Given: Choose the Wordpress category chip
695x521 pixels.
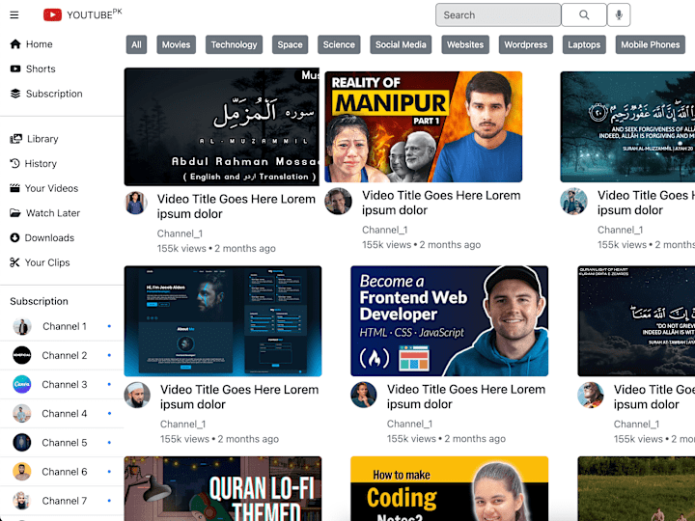Looking at the screenshot, I should click(526, 44).
